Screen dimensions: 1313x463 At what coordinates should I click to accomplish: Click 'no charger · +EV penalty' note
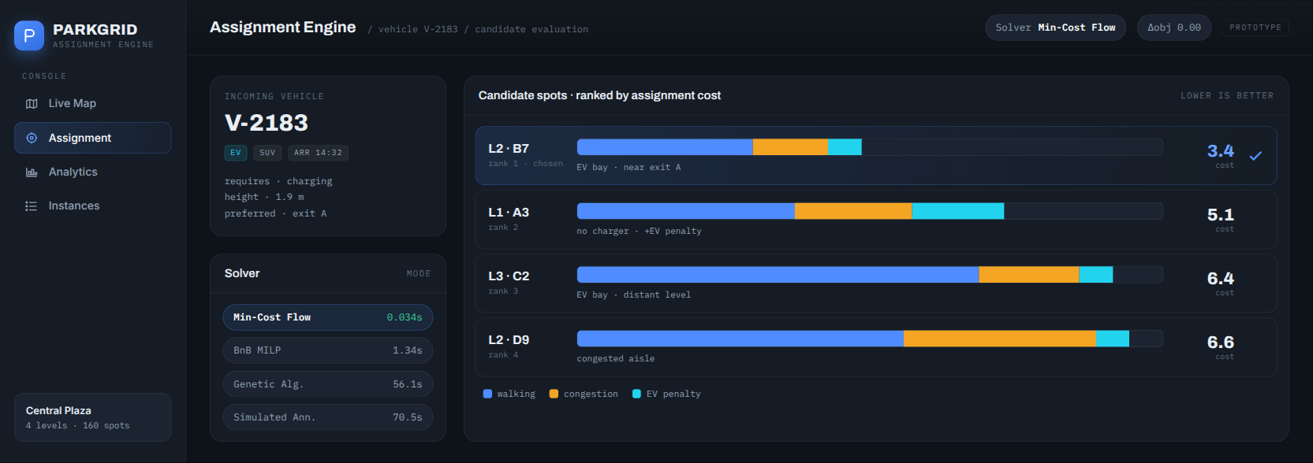[639, 231]
